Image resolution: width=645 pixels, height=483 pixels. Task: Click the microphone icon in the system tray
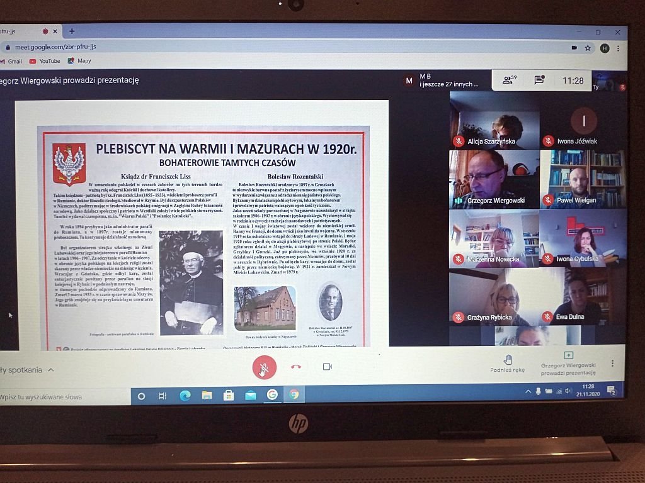(x=538, y=391)
